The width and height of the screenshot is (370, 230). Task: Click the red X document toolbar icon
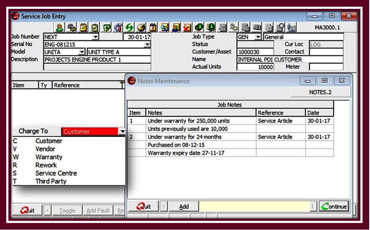coord(187,28)
